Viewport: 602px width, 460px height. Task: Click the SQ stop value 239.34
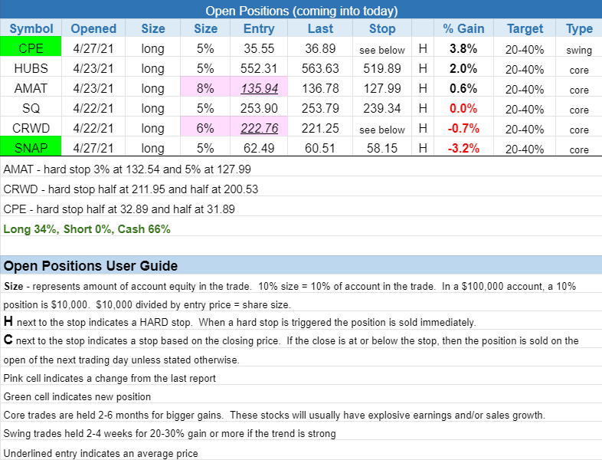[382, 108]
